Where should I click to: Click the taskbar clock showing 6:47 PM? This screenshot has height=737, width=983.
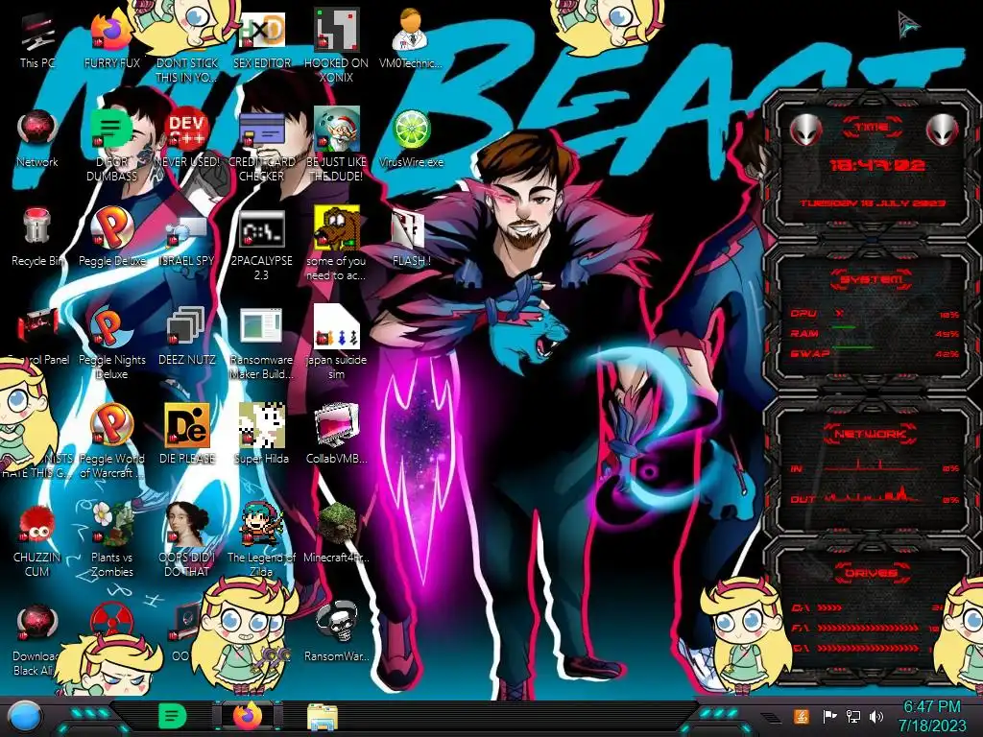pos(932,716)
